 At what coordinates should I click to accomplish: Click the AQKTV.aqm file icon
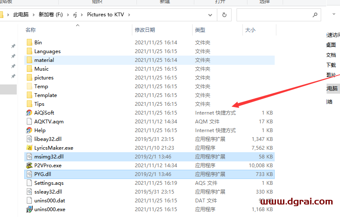click(29, 121)
